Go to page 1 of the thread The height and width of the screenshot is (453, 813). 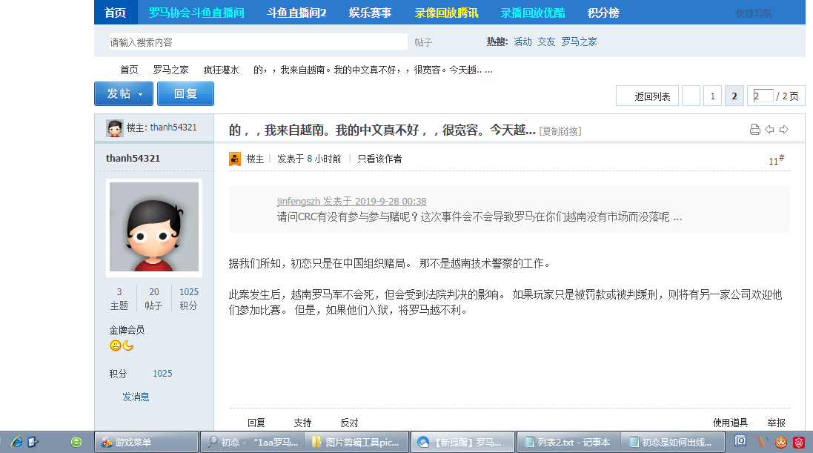coord(712,96)
